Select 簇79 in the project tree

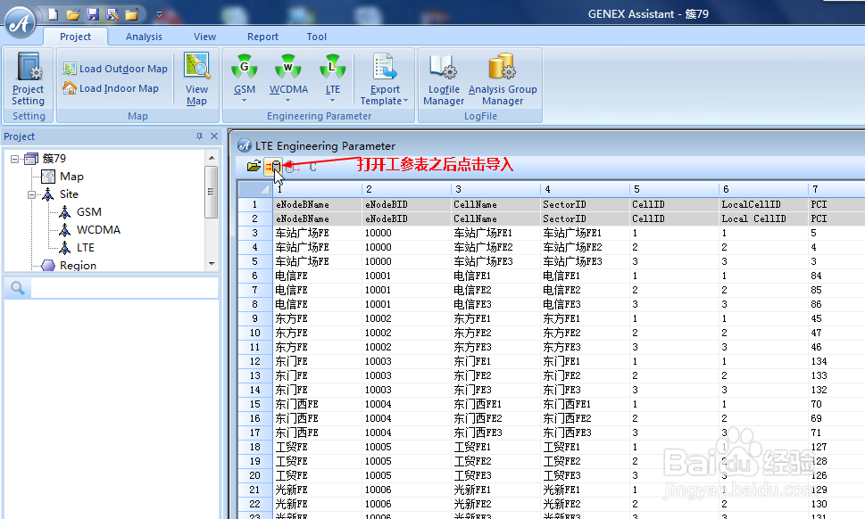pos(54,159)
